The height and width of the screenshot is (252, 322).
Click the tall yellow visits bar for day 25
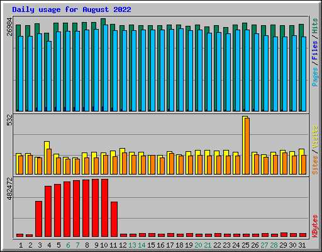(244, 145)
